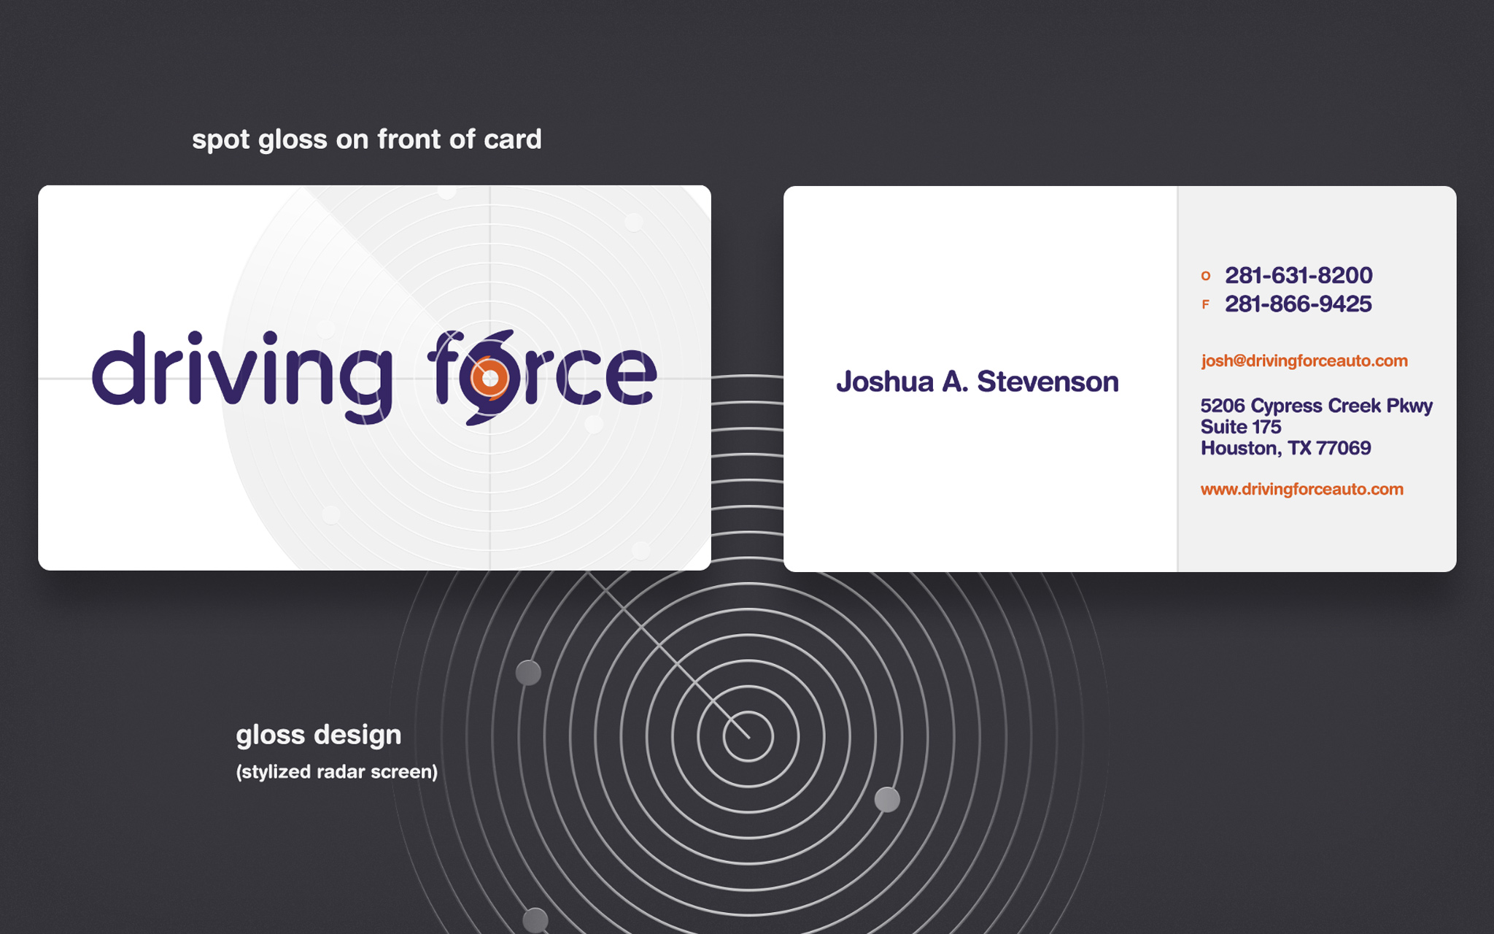
Task: Click the orange O office phone marker
Action: [x=1206, y=276]
